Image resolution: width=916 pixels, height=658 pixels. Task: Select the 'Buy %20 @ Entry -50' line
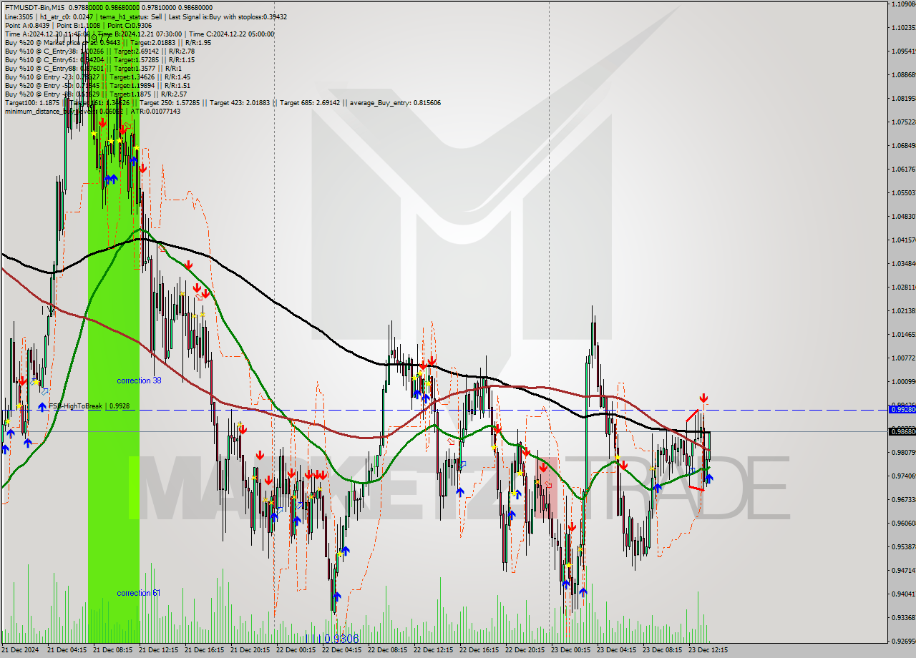click(97, 85)
